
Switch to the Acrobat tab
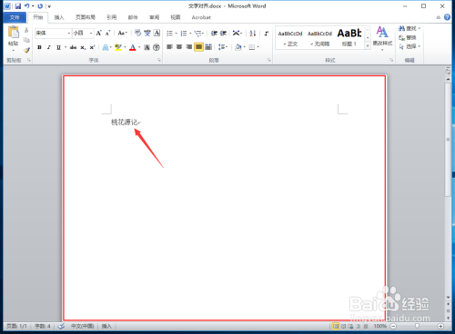[x=201, y=17]
